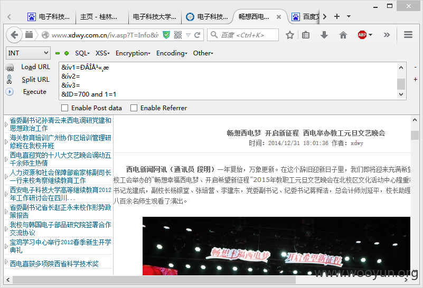Click the Split URL button
The width and height of the screenshot is (423, 288).
tap(35, 80)
